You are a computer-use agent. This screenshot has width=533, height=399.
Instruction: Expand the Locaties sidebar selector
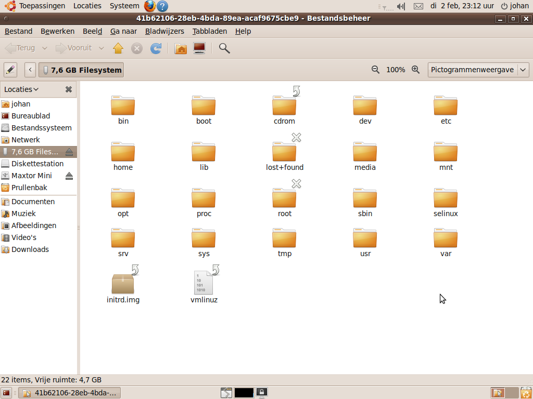point(21,89)
